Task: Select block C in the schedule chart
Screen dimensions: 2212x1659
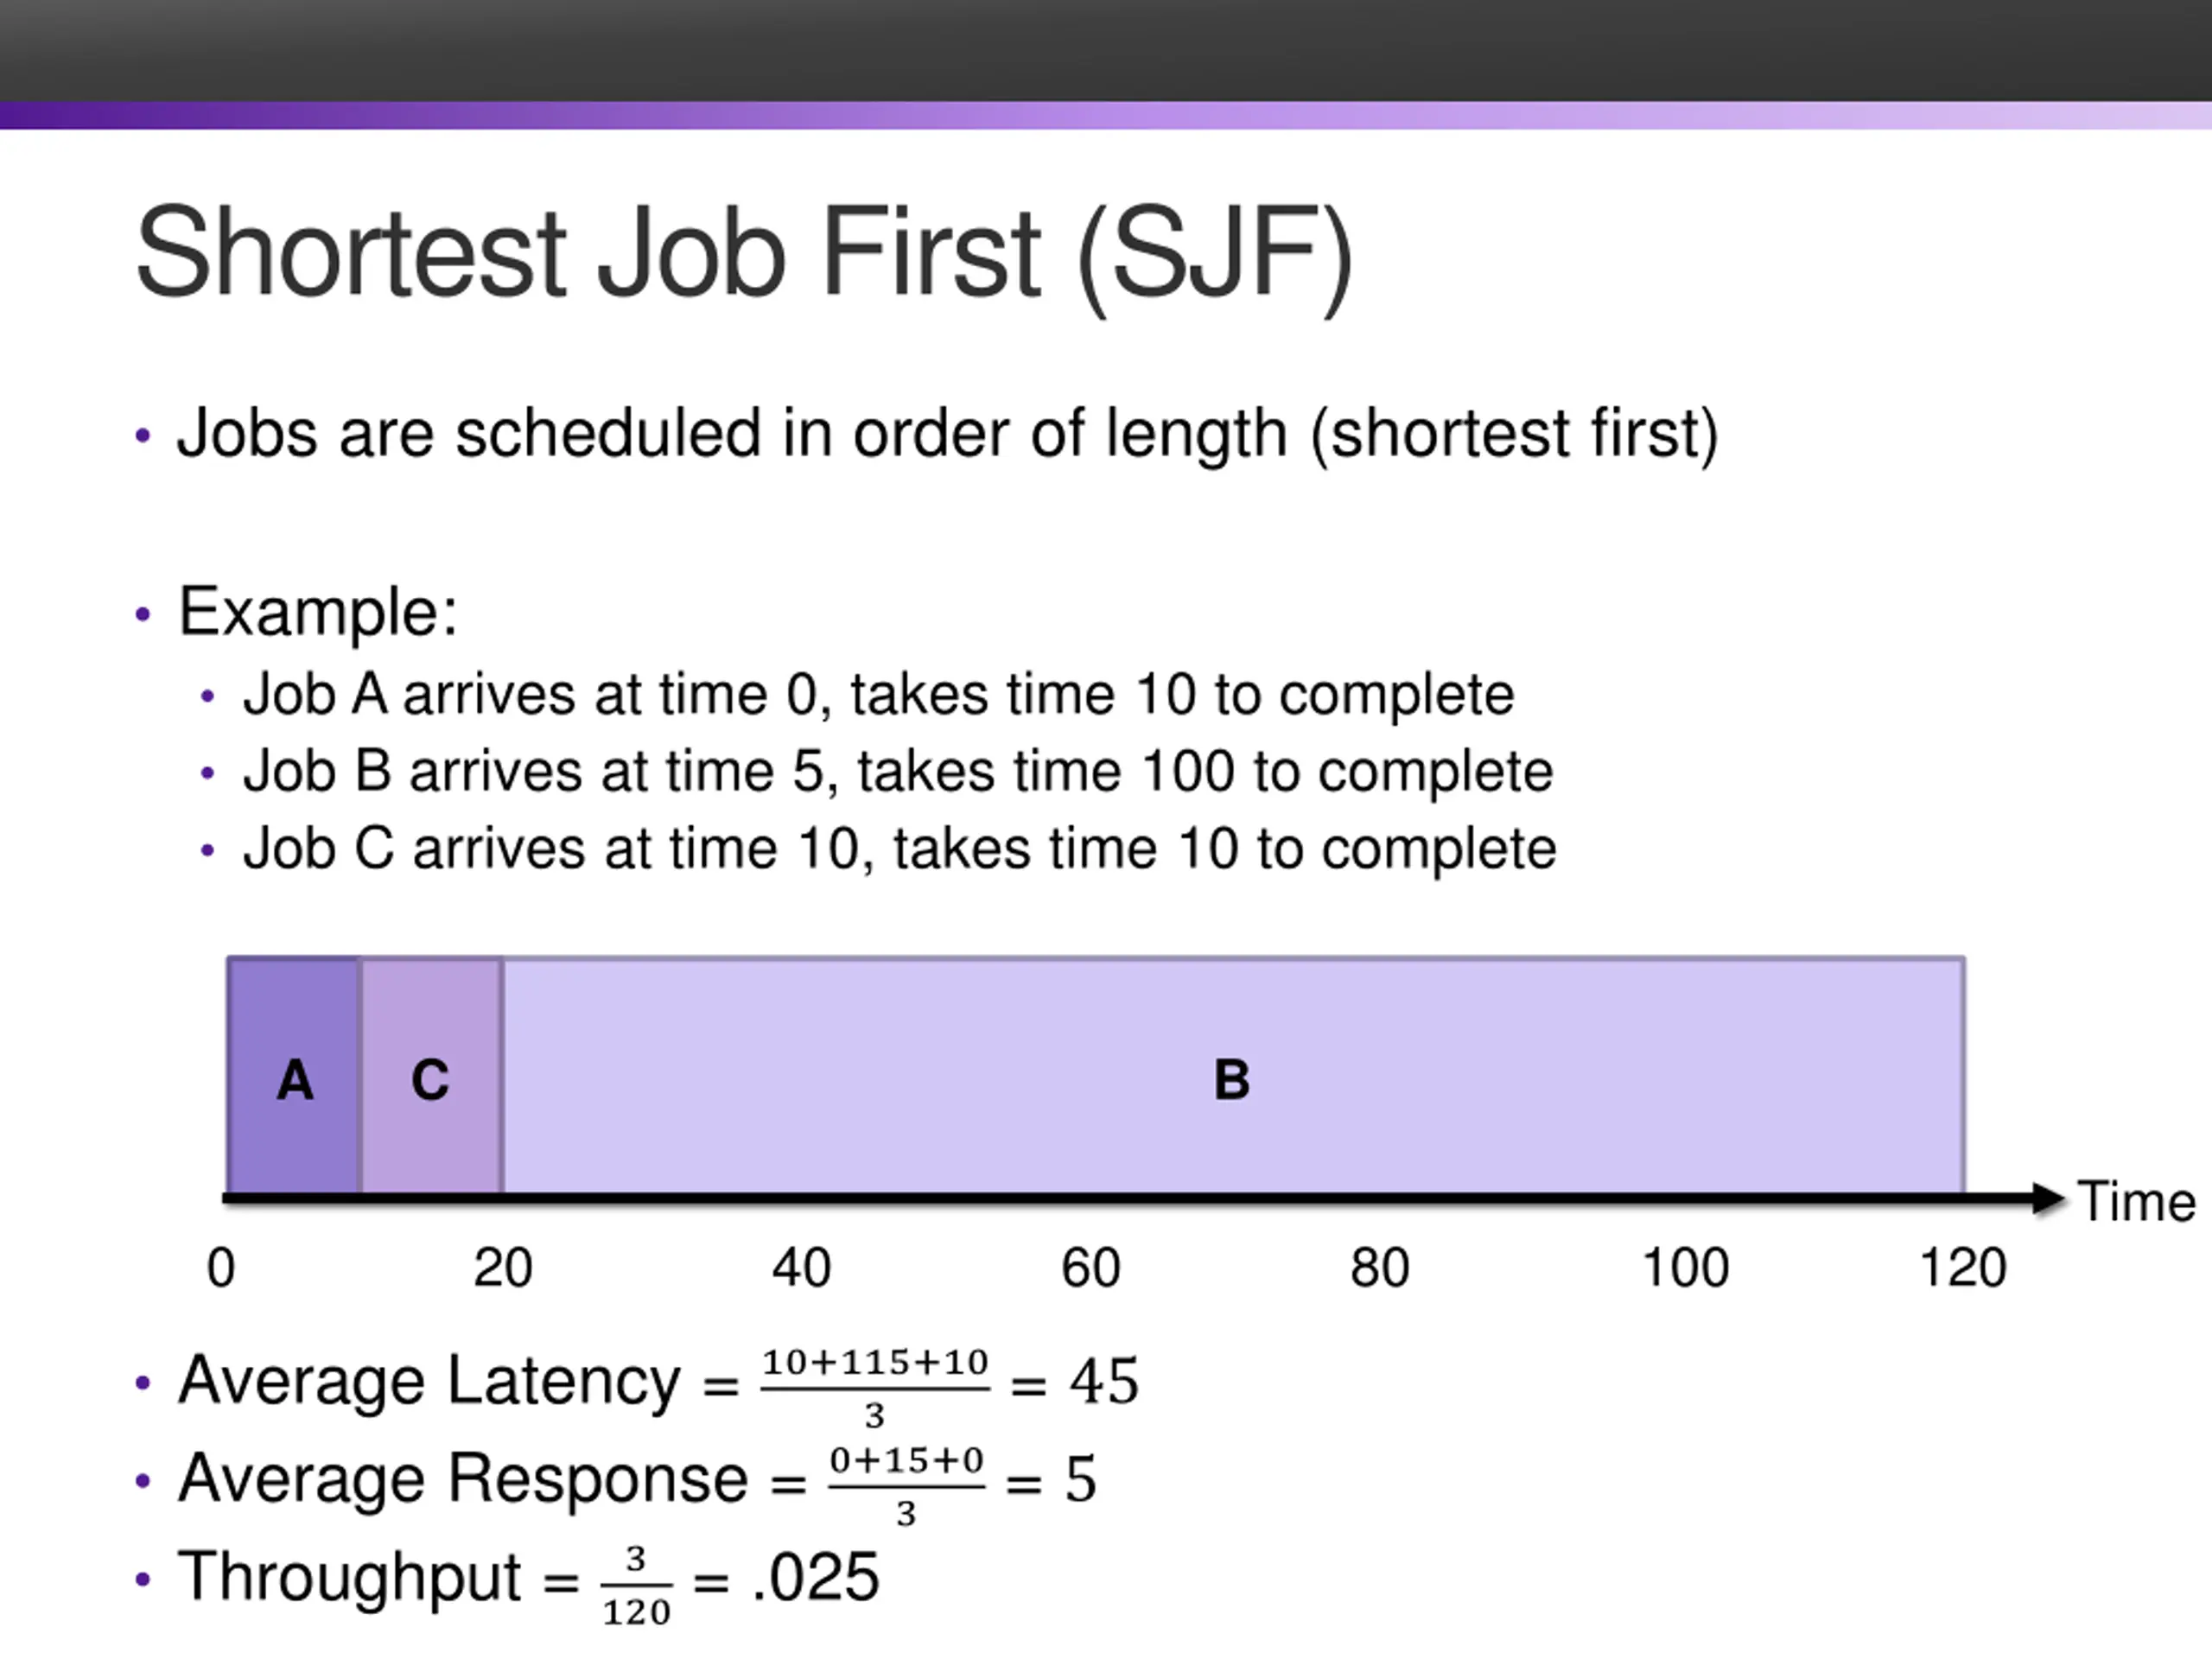Action: click(431, 1078)
